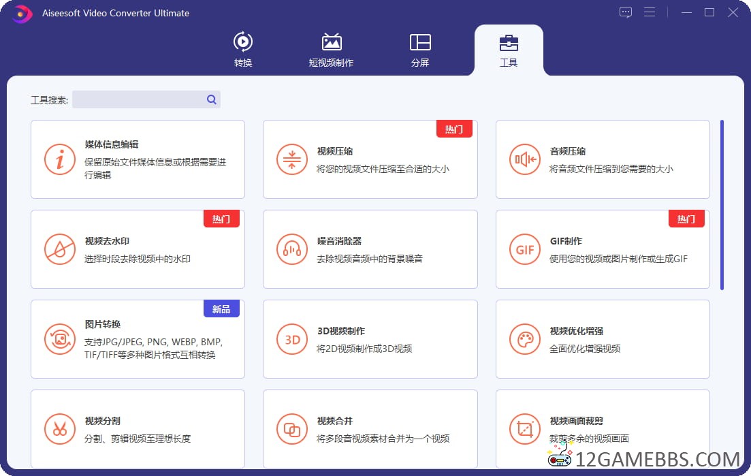This screenshot has height=476, width=751.
Task: Switch to the 分屏 tab
Action: coord(420,49)
